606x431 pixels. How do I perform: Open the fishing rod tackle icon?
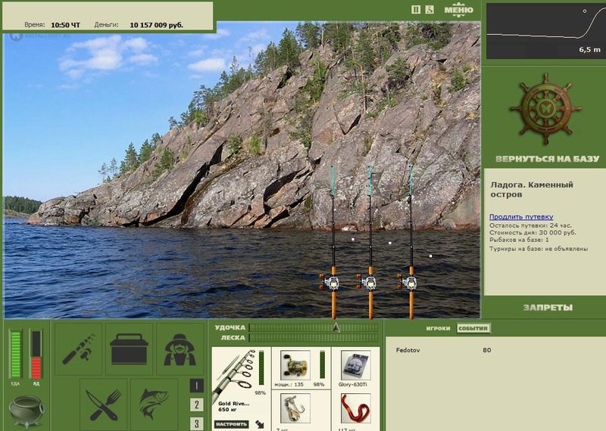79,349
